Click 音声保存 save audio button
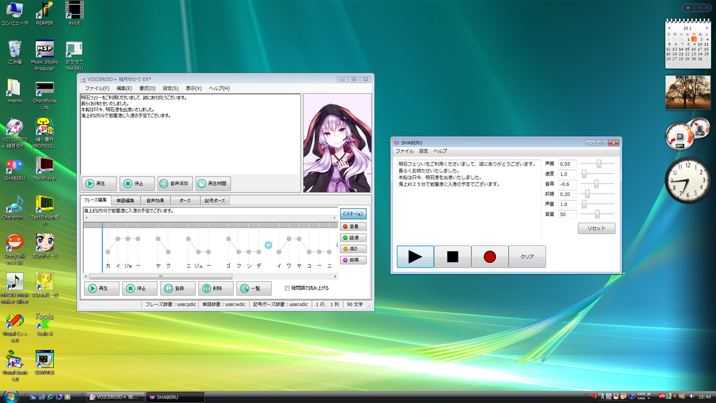Image resolution: width=716 pixels, height=403 pixels. pos(175,184)
